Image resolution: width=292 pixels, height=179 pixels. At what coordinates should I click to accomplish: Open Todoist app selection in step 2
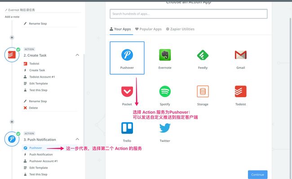pyautogui.click(x=34, y=63)
